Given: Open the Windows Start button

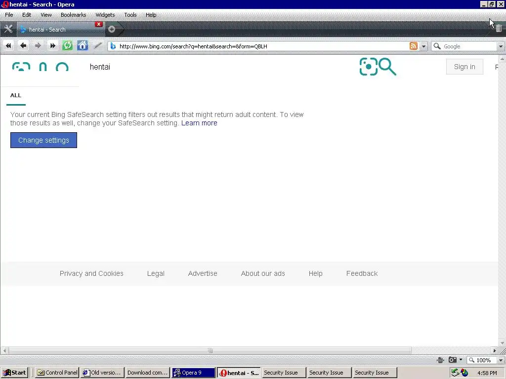Looking at the screenshot, I should tap(14, 373).
